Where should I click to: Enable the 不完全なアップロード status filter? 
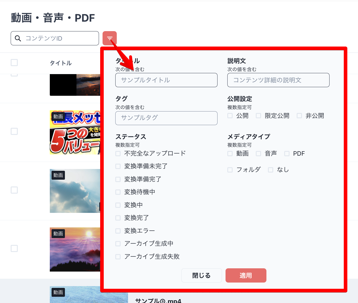pos(118,153)
